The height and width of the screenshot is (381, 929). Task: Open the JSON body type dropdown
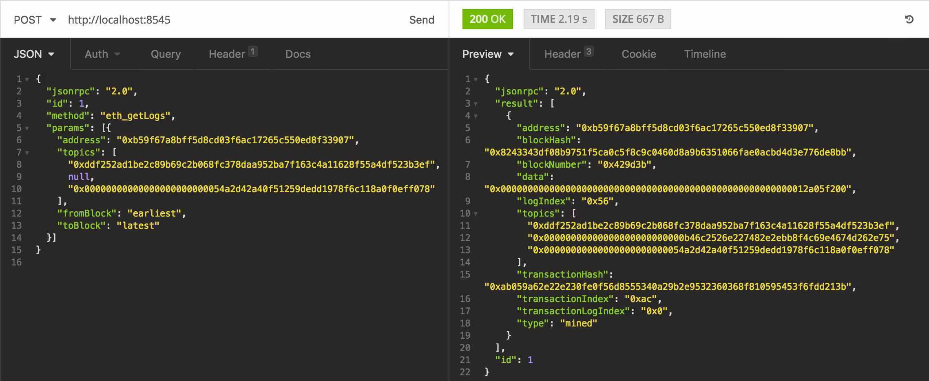[34, 54]
